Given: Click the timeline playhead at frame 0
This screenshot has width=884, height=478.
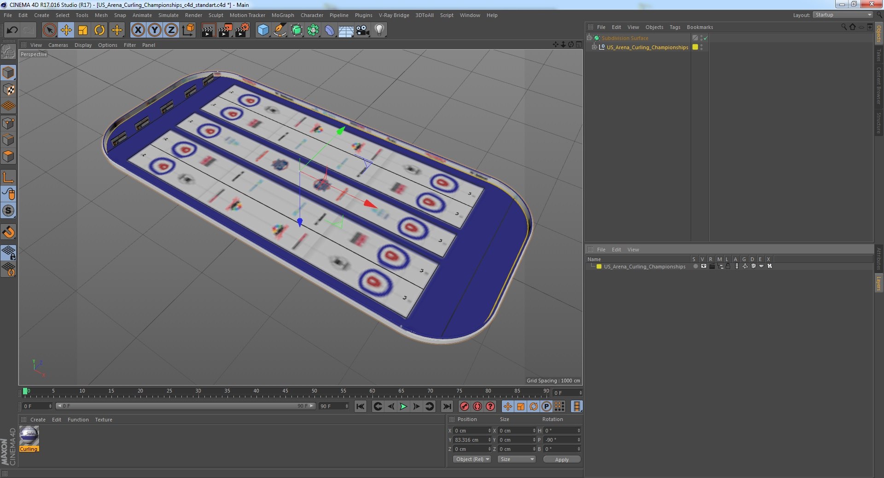Looking at the screenshot, I should (25, 392).
